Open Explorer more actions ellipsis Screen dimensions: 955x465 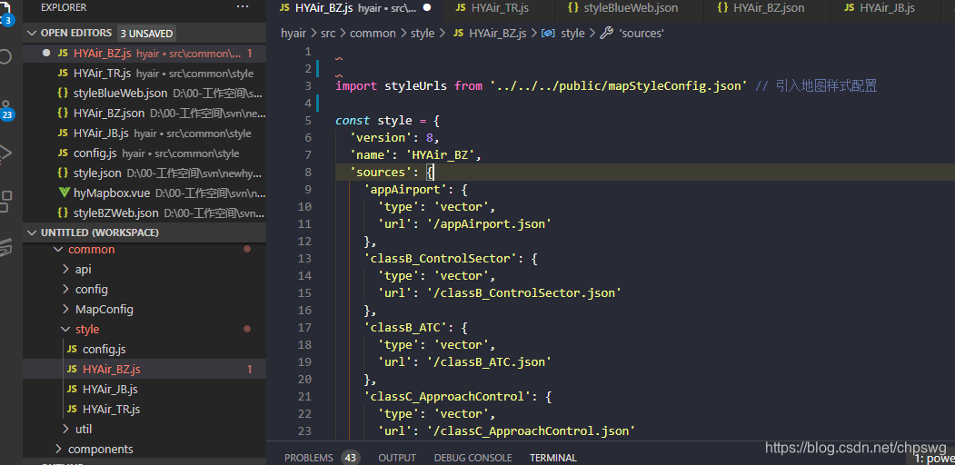click(243, 7)
